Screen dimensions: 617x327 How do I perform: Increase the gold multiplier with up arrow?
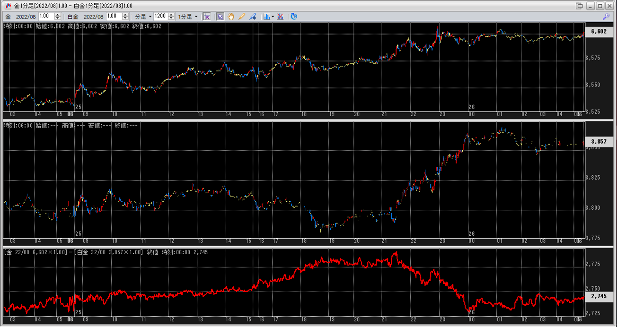pyautogui.click(x=57, y=15)
